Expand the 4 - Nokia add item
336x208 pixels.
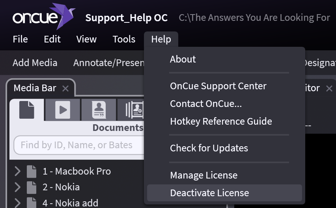(17, 203)
